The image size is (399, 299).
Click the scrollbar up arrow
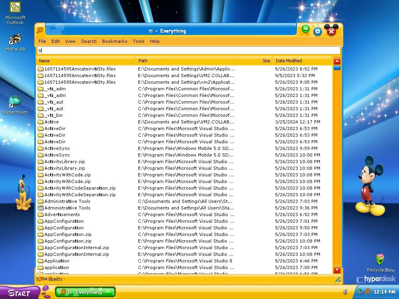pos(337,61)
